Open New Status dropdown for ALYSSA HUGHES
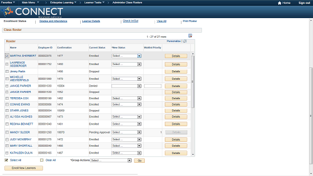This screenshot has width=313, height=176. click(x=126, y=117)
